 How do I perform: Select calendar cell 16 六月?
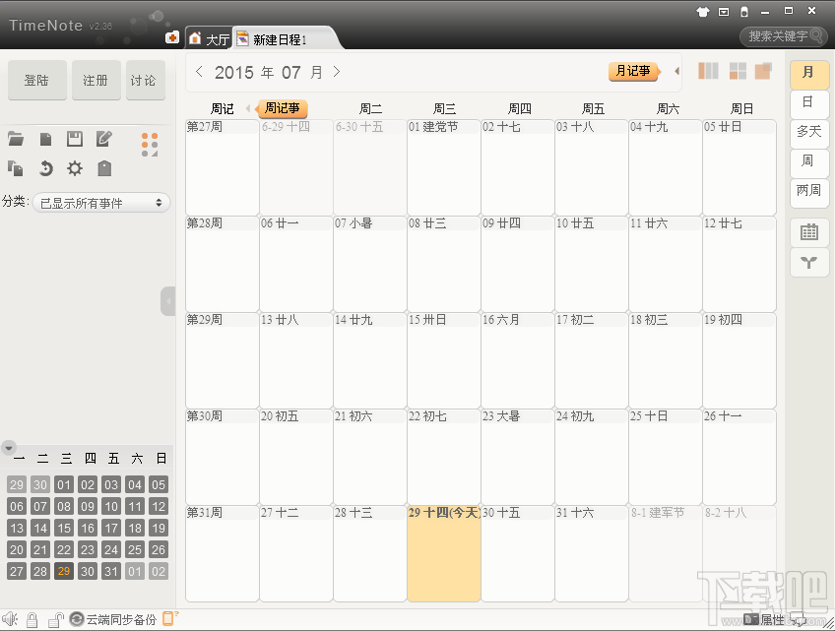518,360
